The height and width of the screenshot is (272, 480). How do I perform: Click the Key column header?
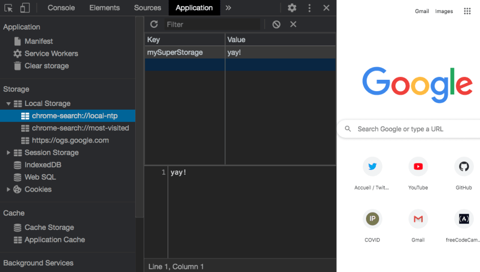point(185,39)
